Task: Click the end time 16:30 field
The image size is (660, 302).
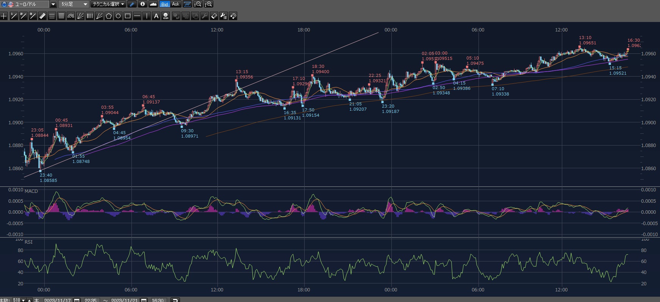Action: tap(158, 300)
